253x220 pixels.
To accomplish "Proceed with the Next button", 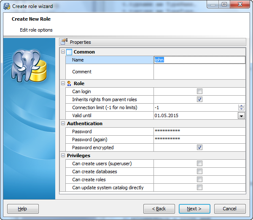I will (194, 209).
